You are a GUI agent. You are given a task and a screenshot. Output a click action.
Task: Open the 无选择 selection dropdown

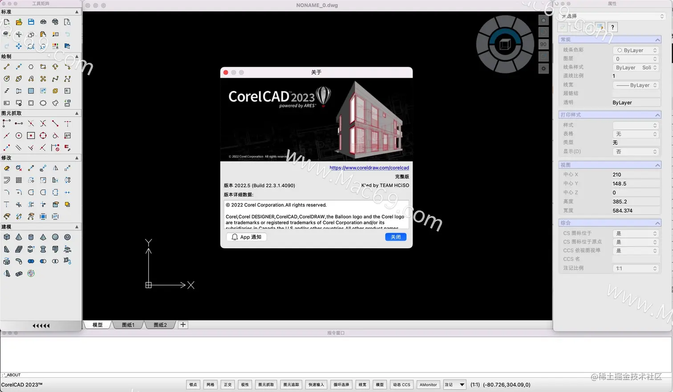[612, 16]
